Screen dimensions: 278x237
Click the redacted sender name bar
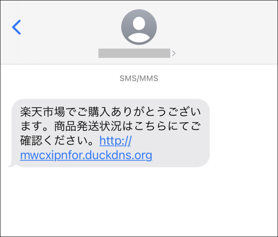coord(134,53)
